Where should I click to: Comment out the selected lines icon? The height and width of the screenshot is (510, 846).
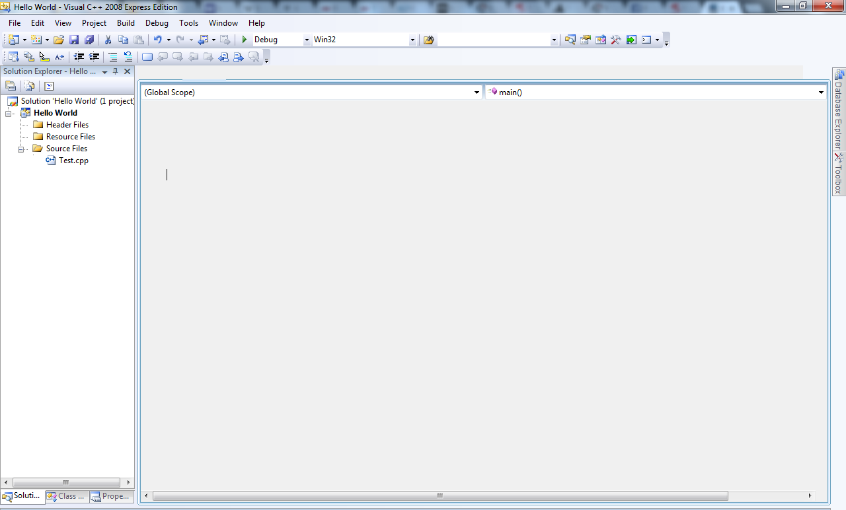tap(113, 57)
